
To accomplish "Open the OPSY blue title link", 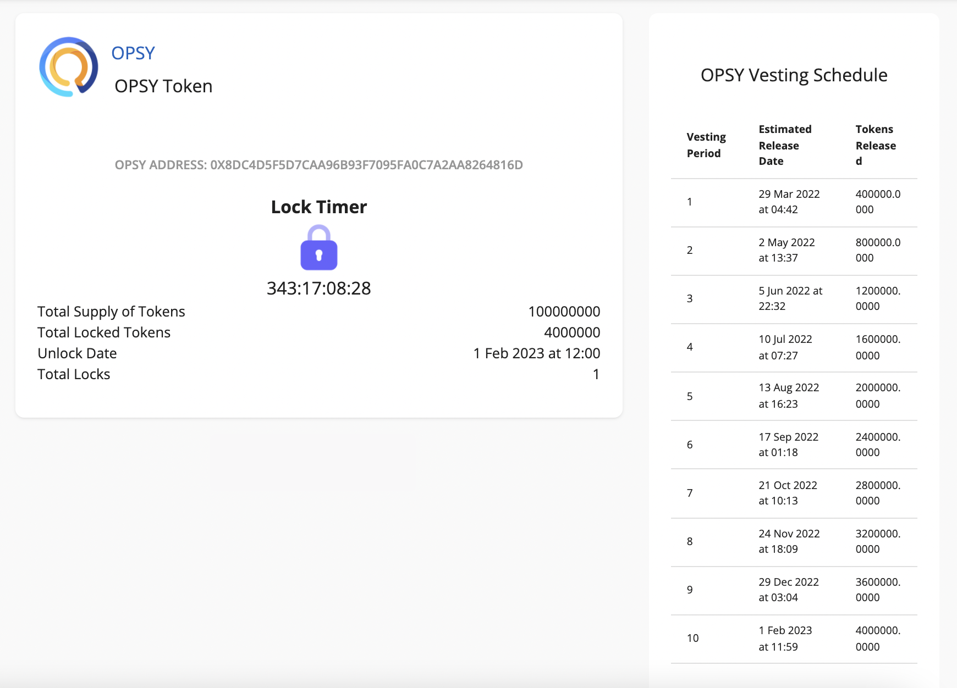I will tap(133, 53).
